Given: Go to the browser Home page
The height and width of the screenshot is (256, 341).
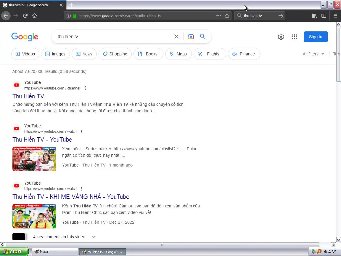Looking at the screenshot, I should click(x=35, y=16).
